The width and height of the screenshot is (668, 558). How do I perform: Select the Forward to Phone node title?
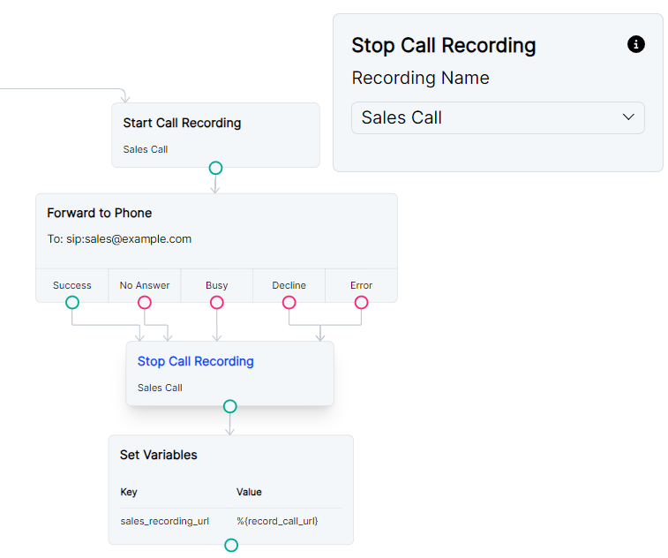[x=100, y=213]
